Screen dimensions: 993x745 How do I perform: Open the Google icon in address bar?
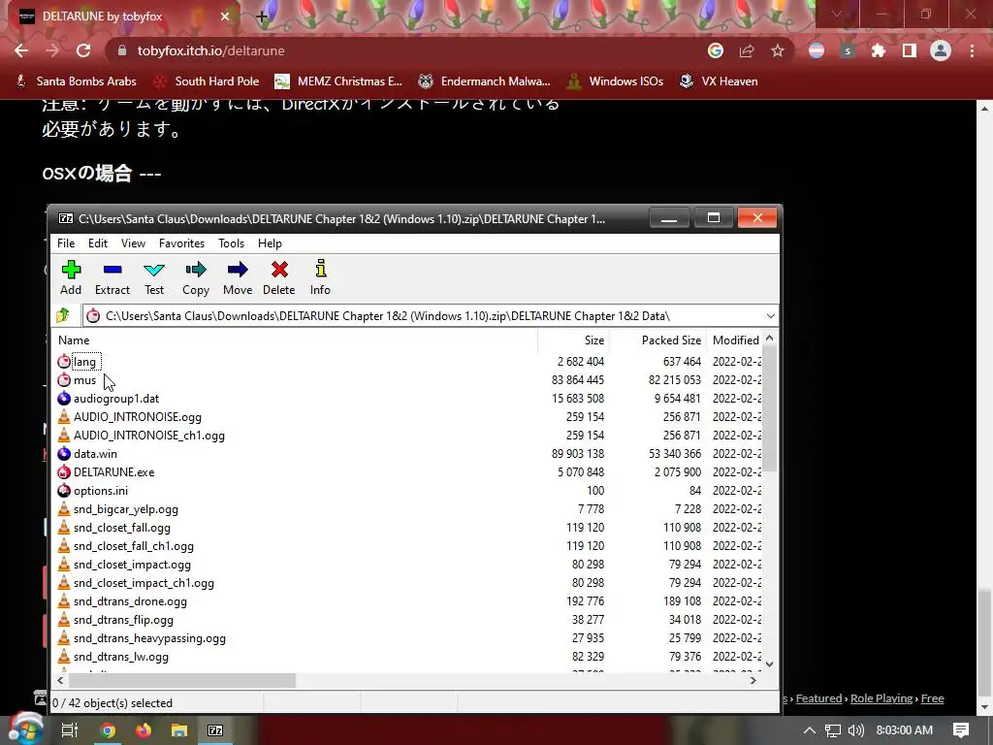[716, 50]
